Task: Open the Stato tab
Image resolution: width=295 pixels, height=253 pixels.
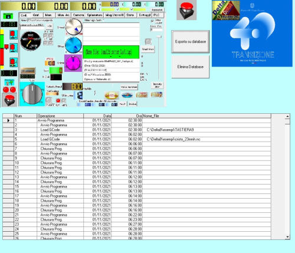Action: [x=130, y=15]
